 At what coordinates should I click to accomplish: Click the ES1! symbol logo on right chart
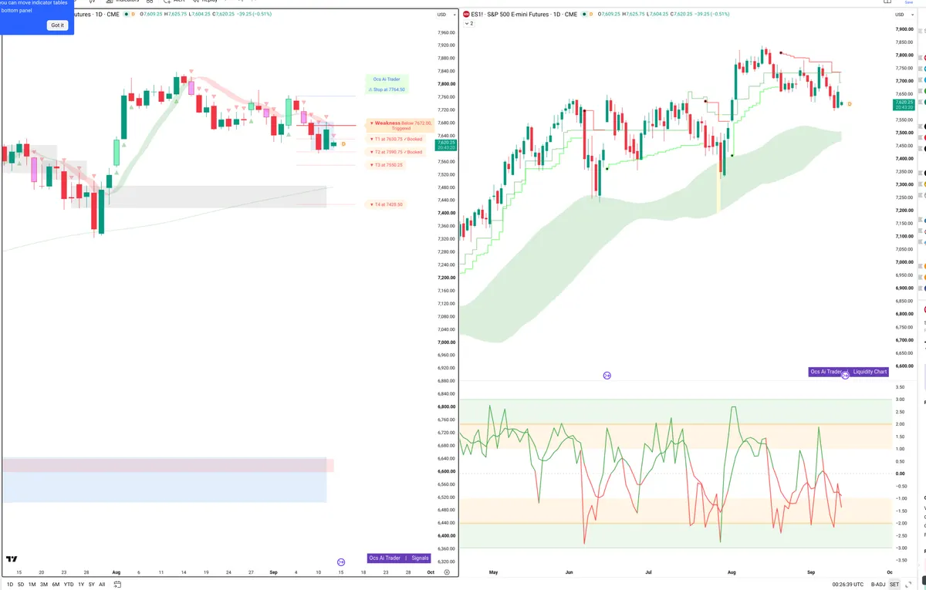pos(466,15)
